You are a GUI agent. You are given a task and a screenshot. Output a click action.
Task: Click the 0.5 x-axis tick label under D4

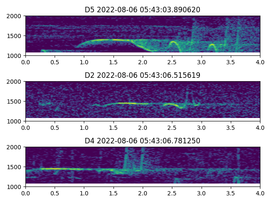(55, 193)
